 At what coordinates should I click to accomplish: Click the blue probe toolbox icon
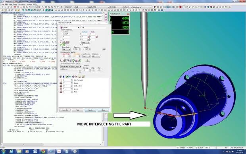(63, 77)
